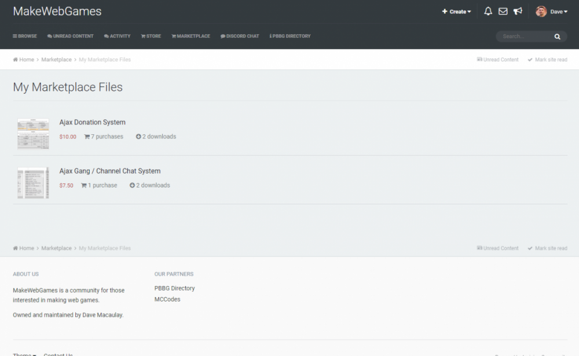Open the Browse menu

(25, 36)
